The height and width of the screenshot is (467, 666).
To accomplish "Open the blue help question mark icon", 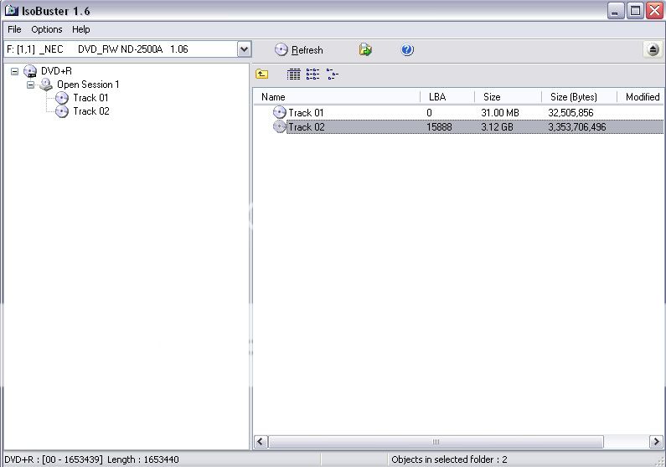I will coord(407,49).
